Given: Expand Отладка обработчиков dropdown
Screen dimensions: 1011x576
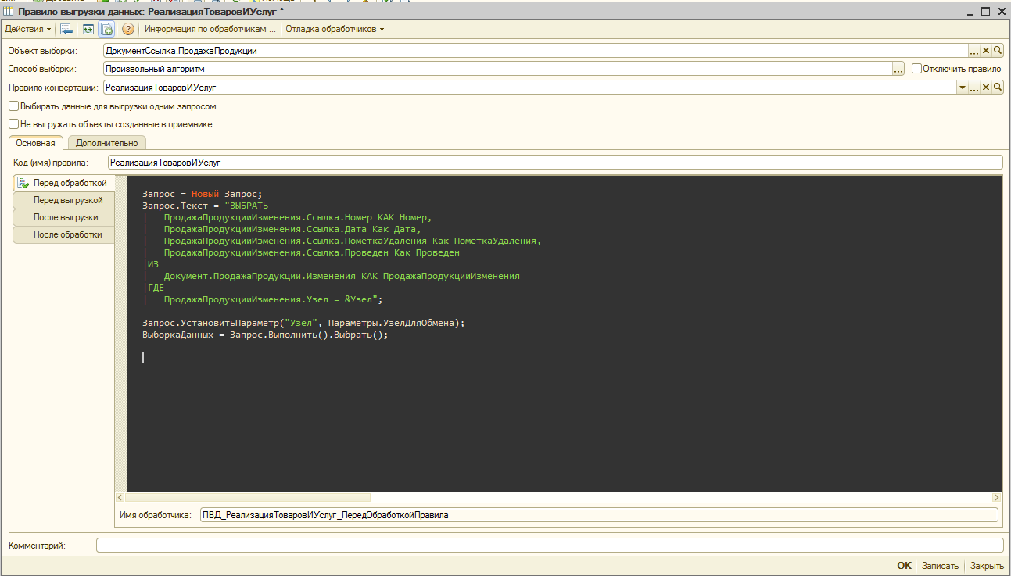Looking at the screenshot, I should coord(335,29).
